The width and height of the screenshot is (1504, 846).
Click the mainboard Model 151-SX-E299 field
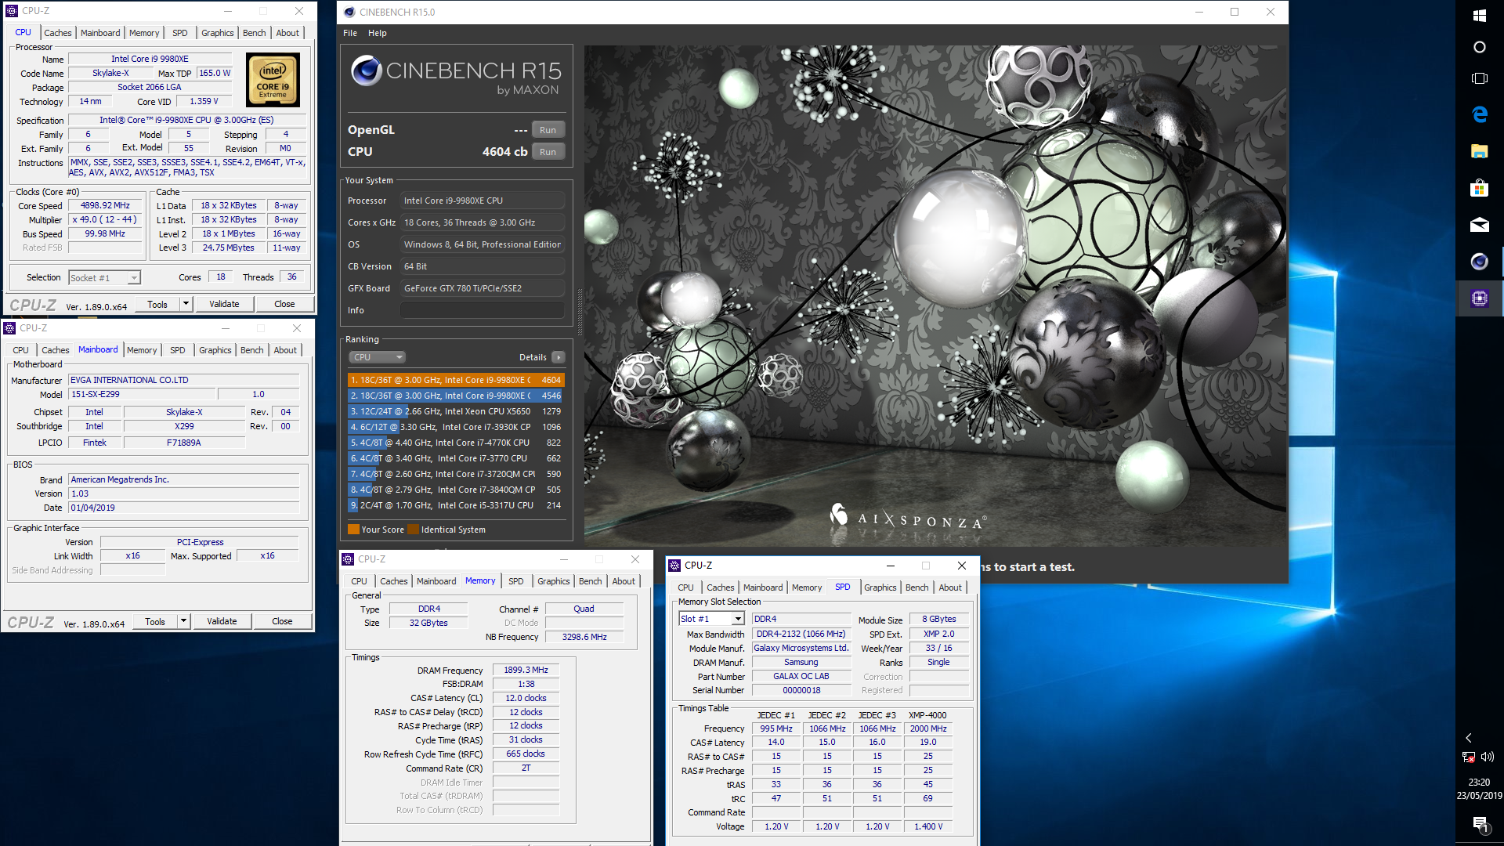click(141, 394)
